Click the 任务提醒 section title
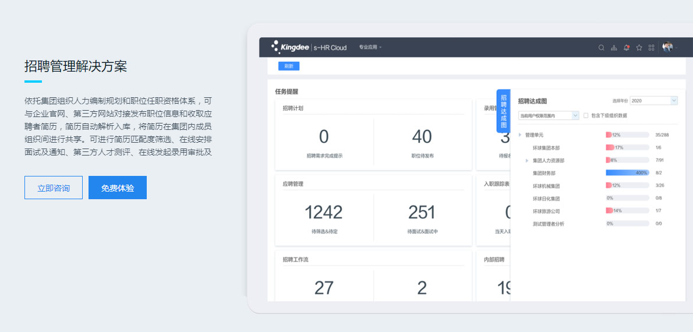This screenshot has height=332, width=693. [x=287, y=92]
